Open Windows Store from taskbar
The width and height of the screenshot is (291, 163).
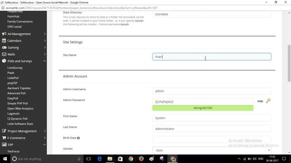[x=120, y=159]
